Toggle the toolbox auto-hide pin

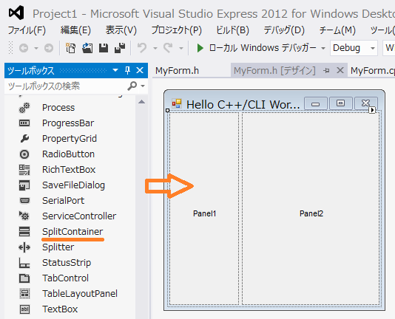coord(128,70)
